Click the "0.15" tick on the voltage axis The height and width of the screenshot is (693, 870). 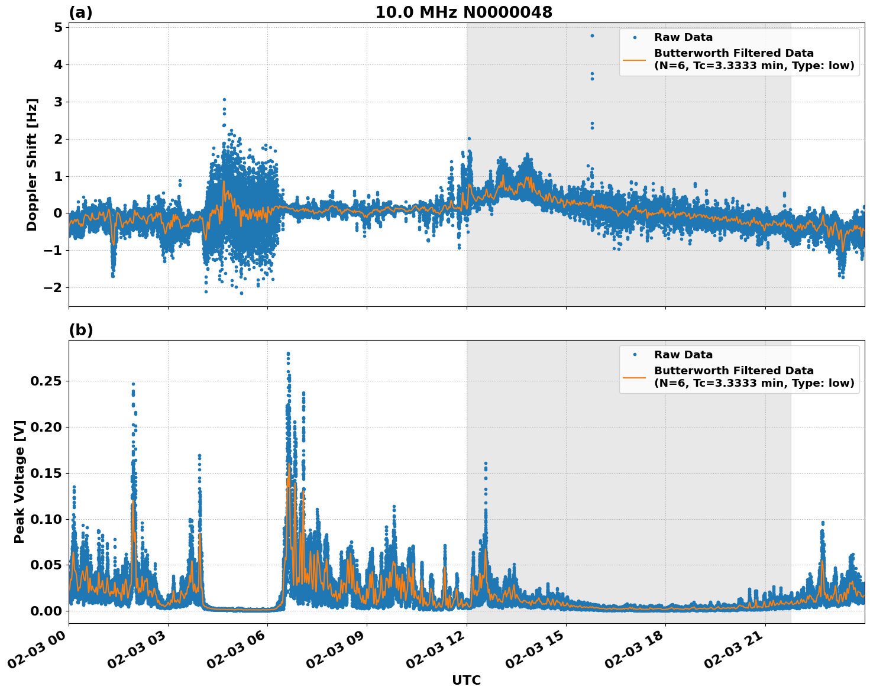coord(46,473)
